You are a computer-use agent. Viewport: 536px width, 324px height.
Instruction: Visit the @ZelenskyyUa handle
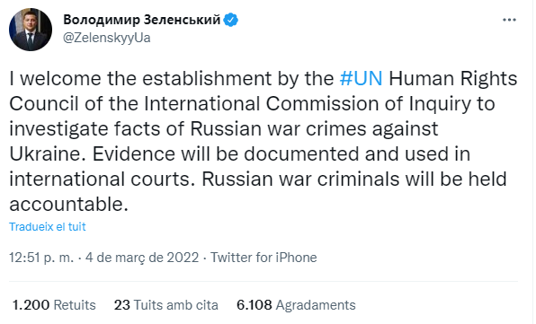[107, 38]
